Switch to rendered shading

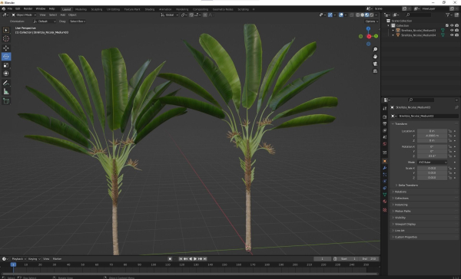(x=372, y=15)
